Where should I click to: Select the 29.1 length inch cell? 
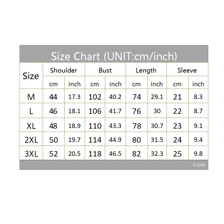tap(157, 97)
